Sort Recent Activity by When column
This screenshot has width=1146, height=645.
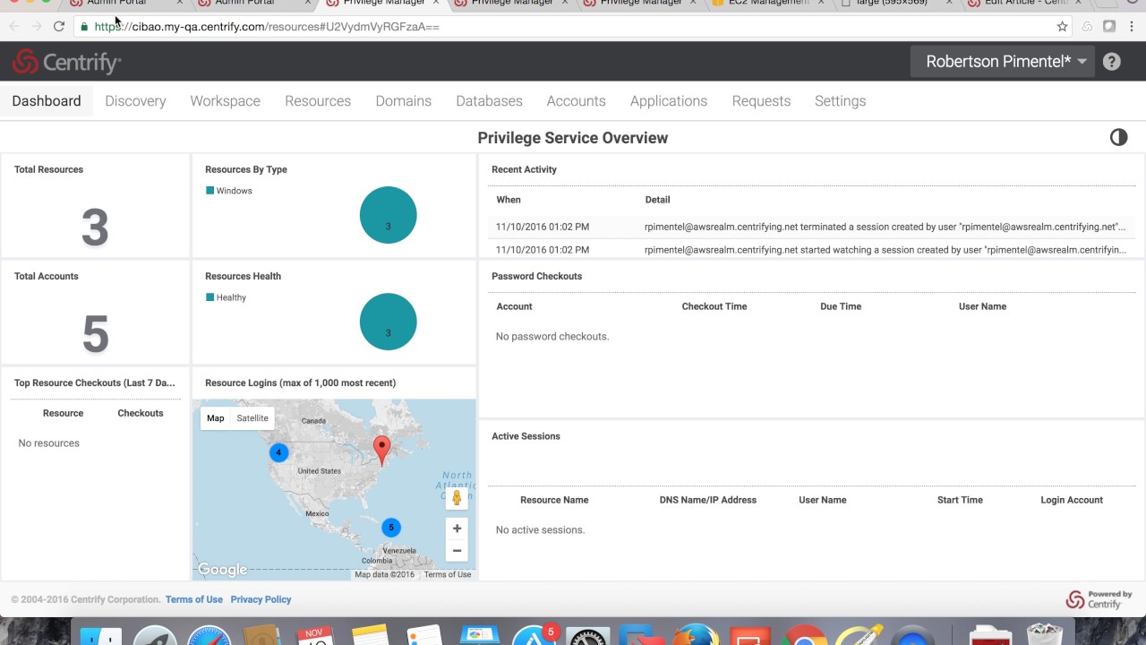pyautogui.click(x=509, y=200)
